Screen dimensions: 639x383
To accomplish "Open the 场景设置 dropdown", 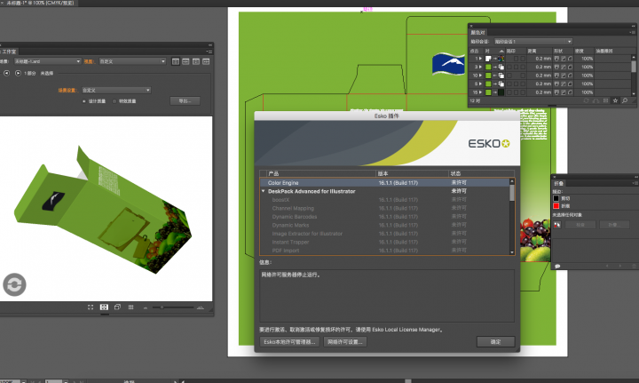I will [115, 90].
